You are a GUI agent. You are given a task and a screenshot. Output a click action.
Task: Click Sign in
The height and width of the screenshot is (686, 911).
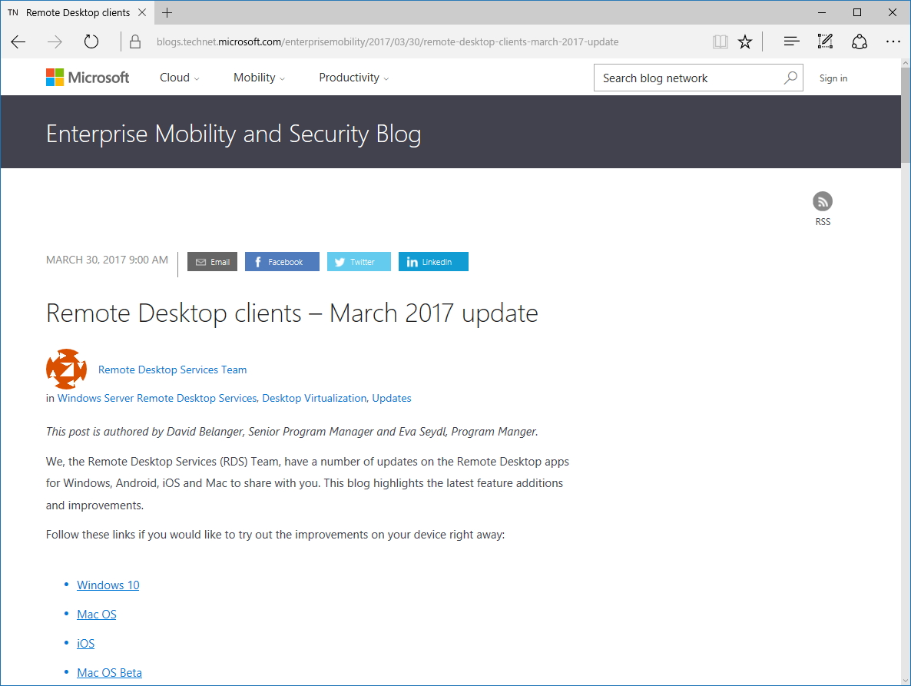(x=833, y=78)
